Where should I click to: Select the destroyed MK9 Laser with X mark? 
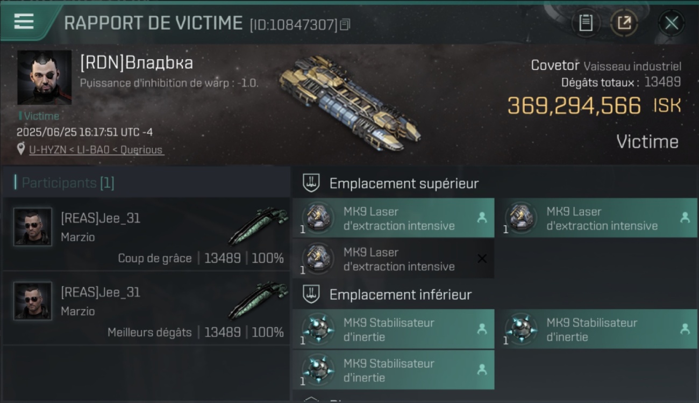tap(394, 259)
